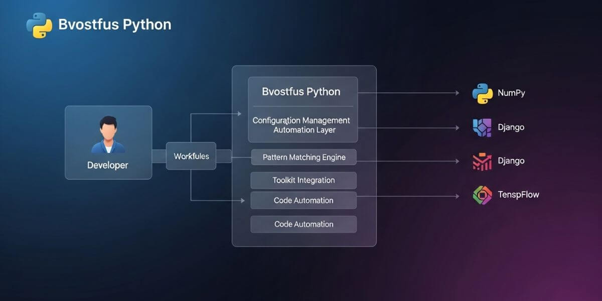Select the Developer label
The width and height of the screenshot is (602, 301).
point(108,165)
